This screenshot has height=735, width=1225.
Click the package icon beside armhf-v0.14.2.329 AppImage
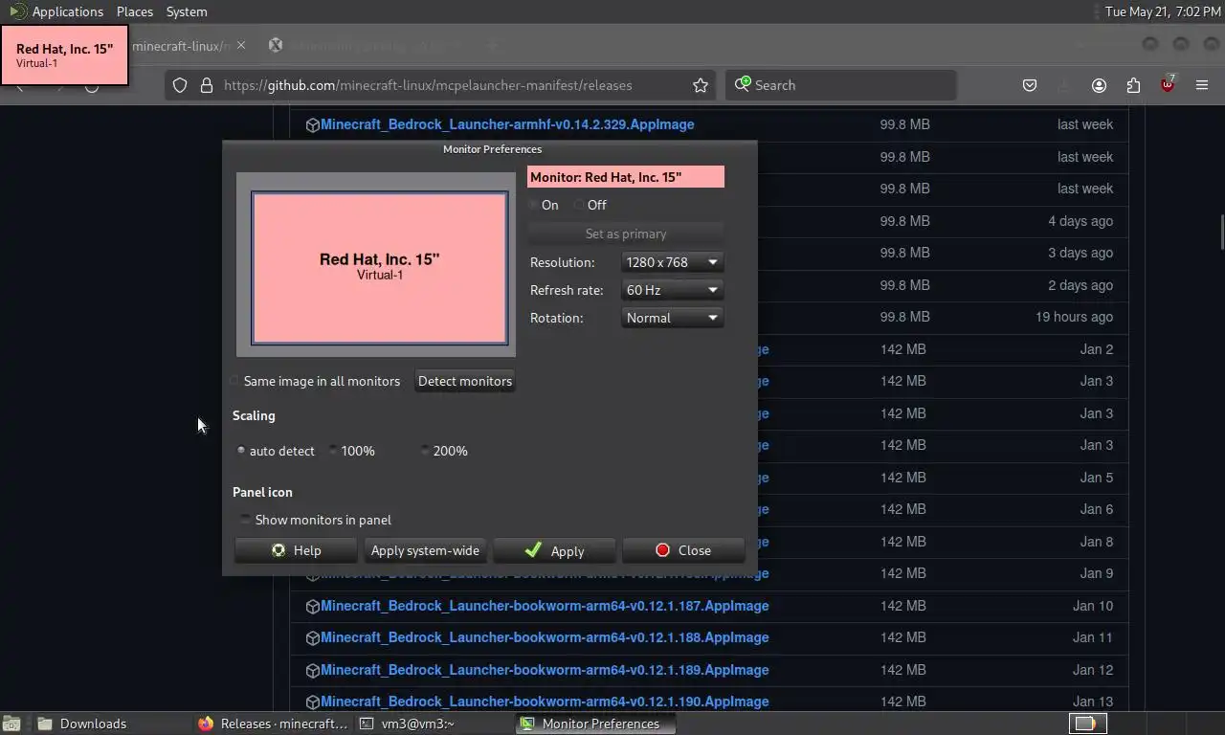click(312, 125)
